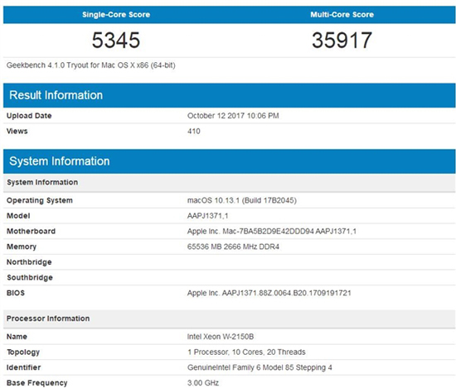Click the gray System Information subheader row
456x388 pixels.
tap(230, 183)
